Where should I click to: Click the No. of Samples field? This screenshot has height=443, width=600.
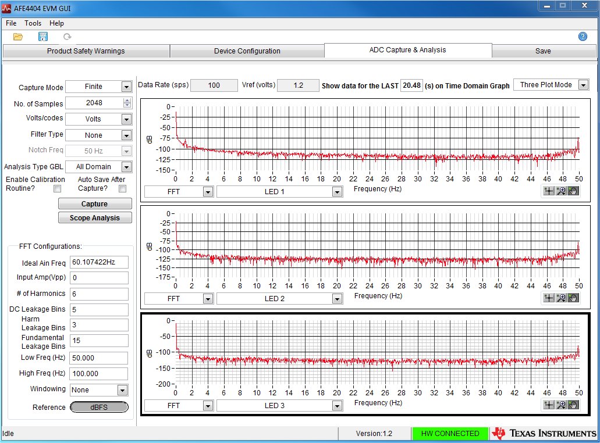coord(94,103)
